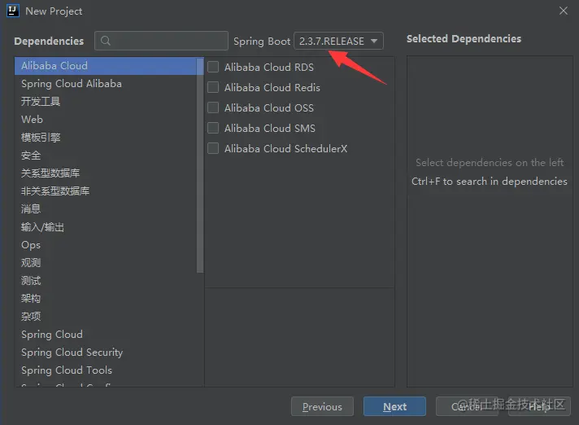The image size is (579, 425).
Task: Tick the Alibaba Cloud OSS checkbox
Action: tap(214, 107)
